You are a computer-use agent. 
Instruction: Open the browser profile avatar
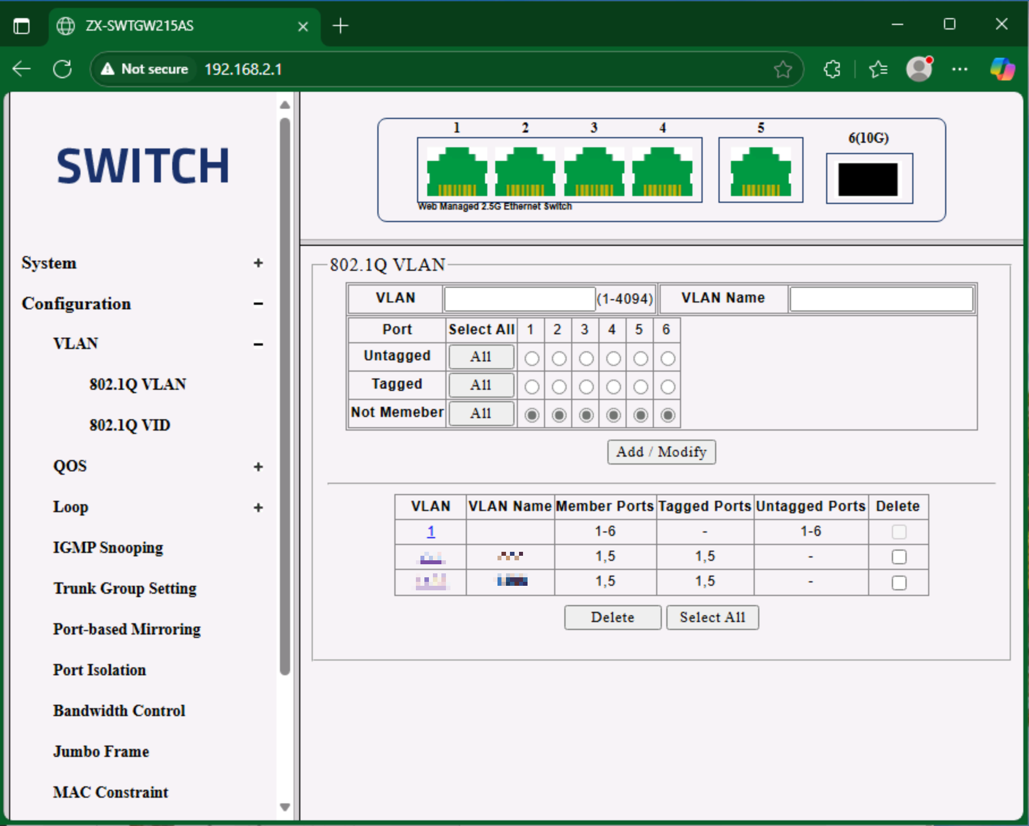coord(919,69)
